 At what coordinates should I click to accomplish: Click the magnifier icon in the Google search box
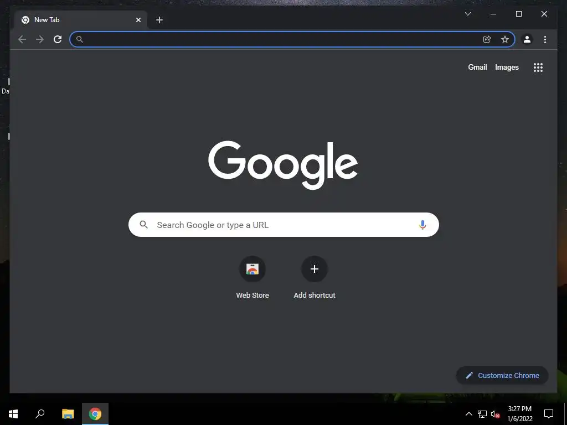pos(143,225)
